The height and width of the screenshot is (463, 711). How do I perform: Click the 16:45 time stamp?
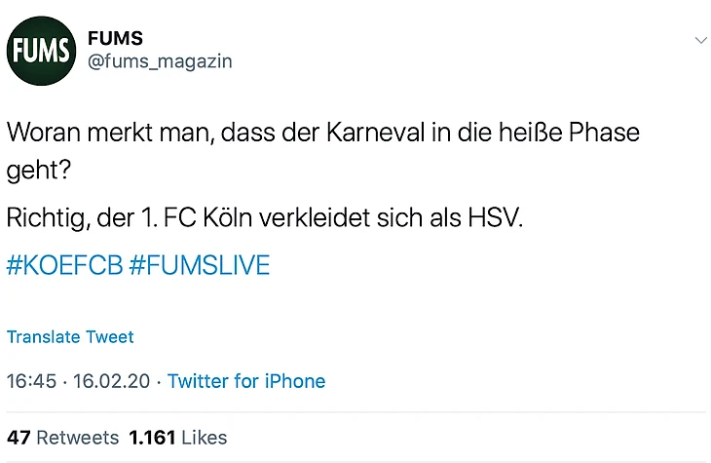click(31, 381)
